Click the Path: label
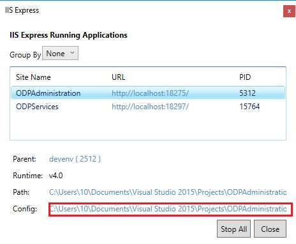 pyautogui.click(x=21, y=192)
